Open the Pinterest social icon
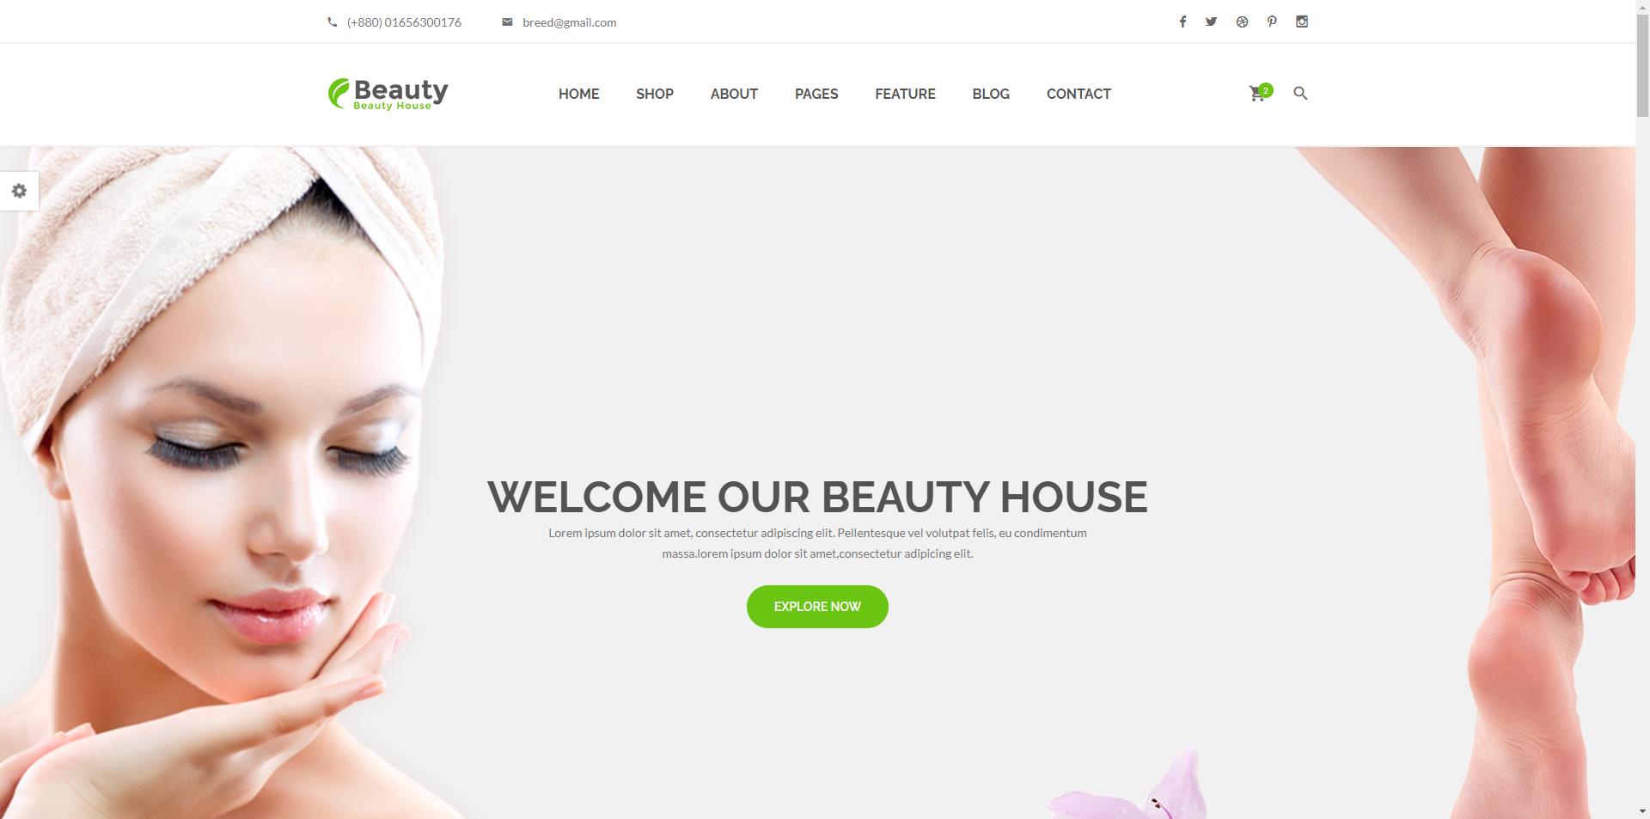Image resolution: width=1650 pixels, height=819 pixels. [1272, 21]
